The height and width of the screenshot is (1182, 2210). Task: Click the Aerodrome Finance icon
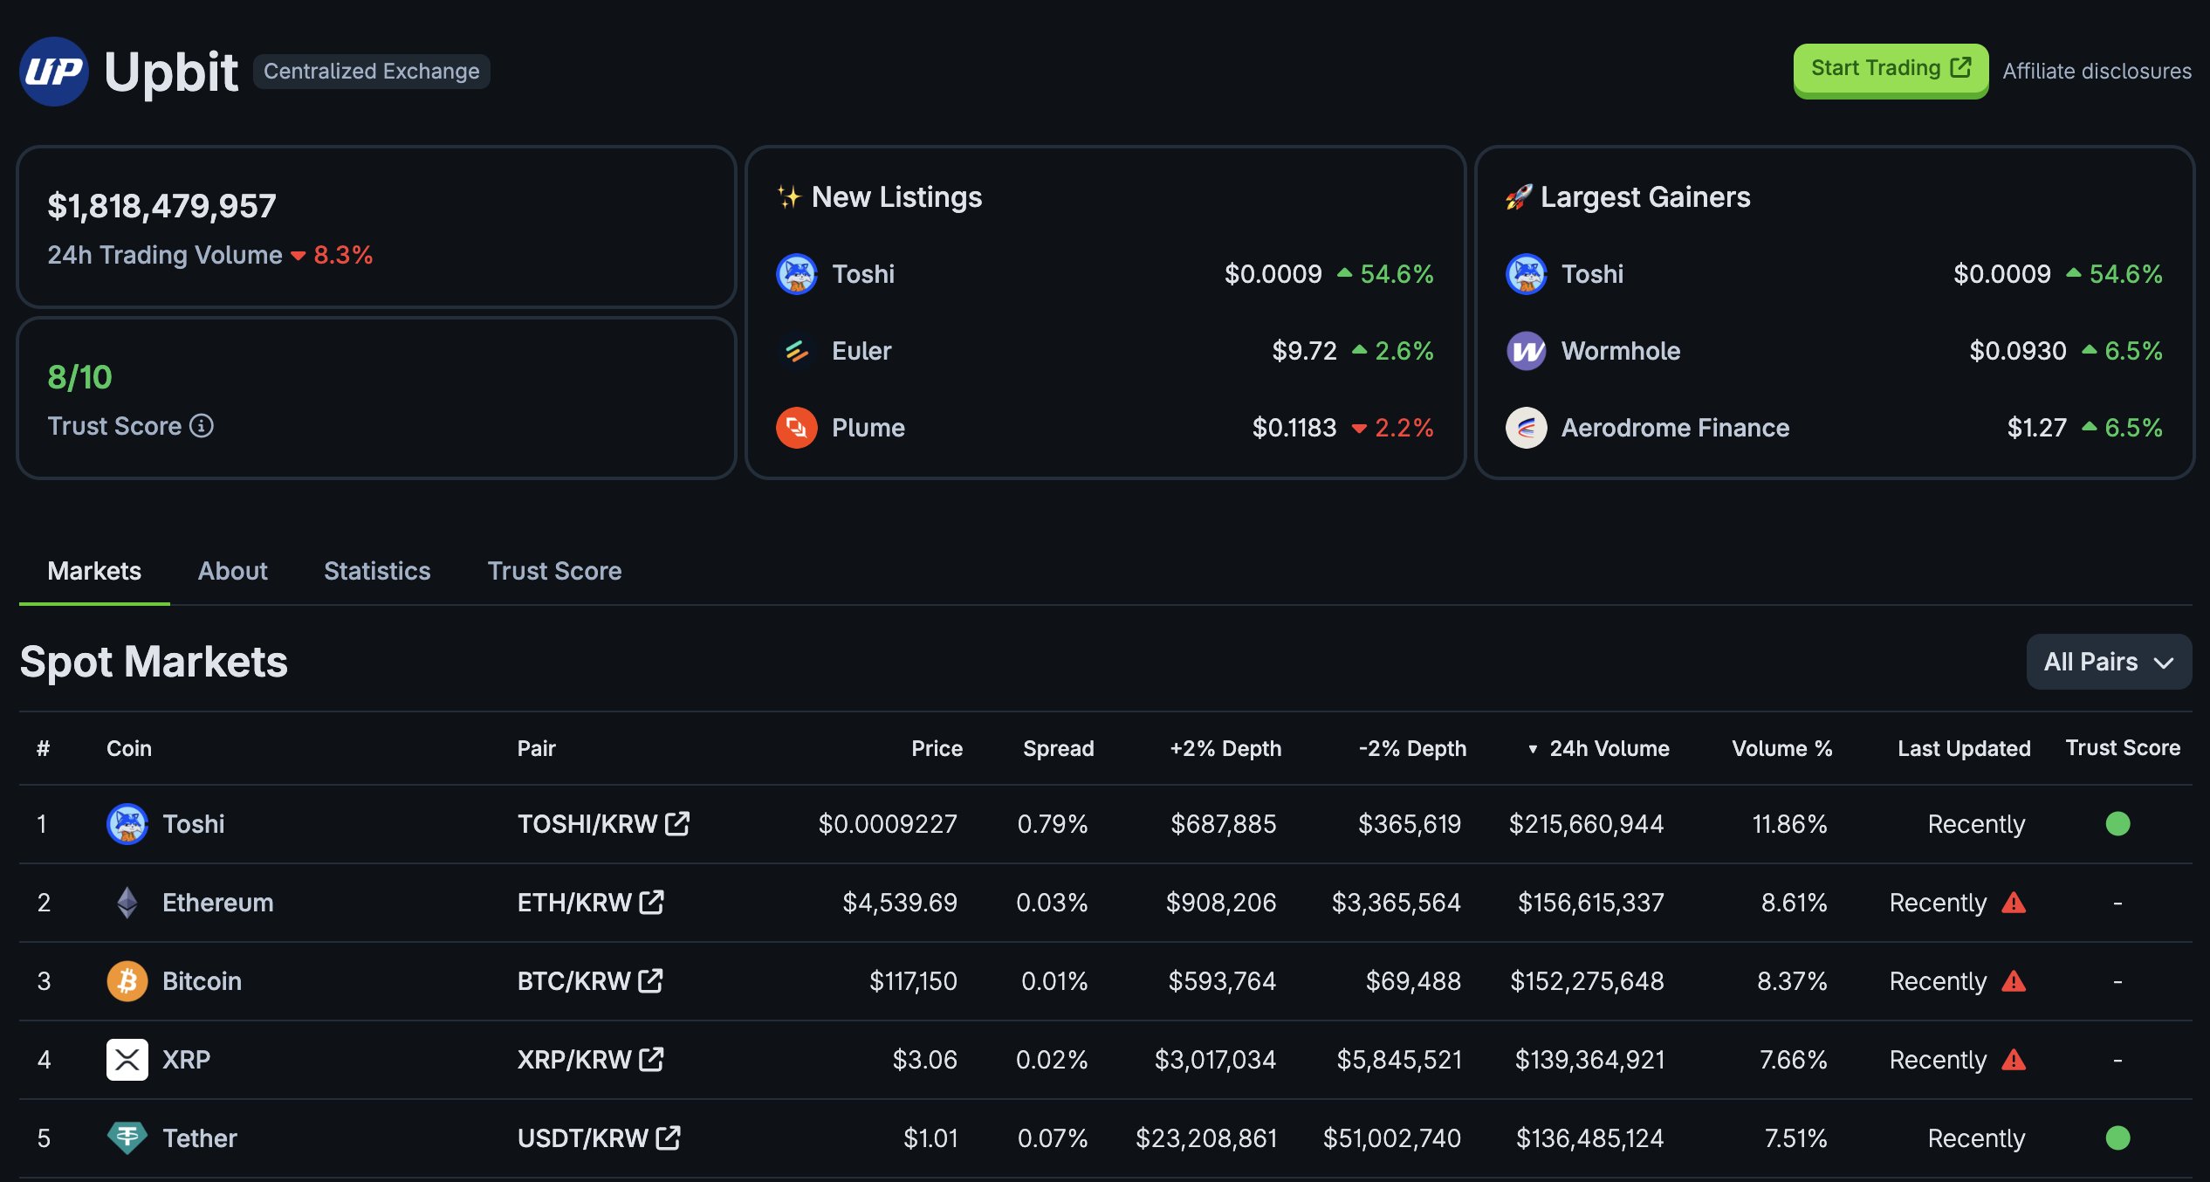pyautogui.click(x=1526, y=428)
